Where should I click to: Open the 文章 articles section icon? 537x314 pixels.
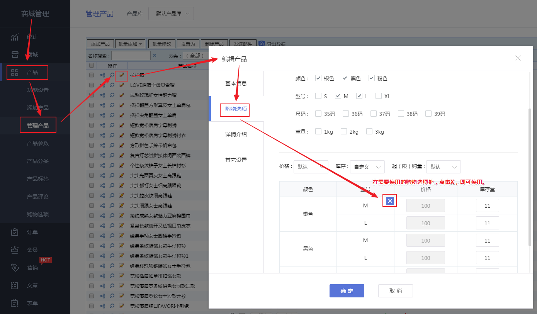[x=15, y=285]
